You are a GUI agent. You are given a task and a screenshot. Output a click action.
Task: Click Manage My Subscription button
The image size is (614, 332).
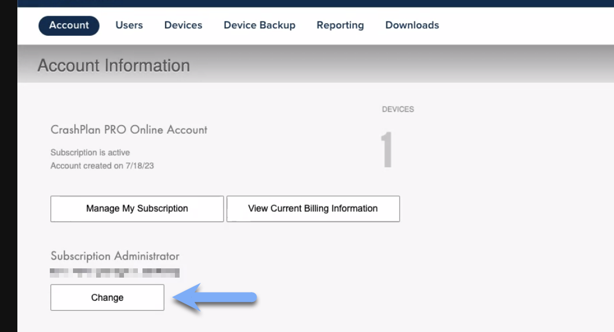(137, 209)
